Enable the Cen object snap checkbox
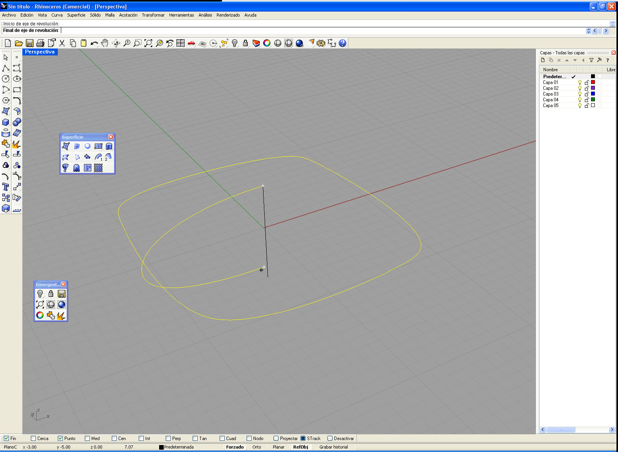 tap(114, 438)
